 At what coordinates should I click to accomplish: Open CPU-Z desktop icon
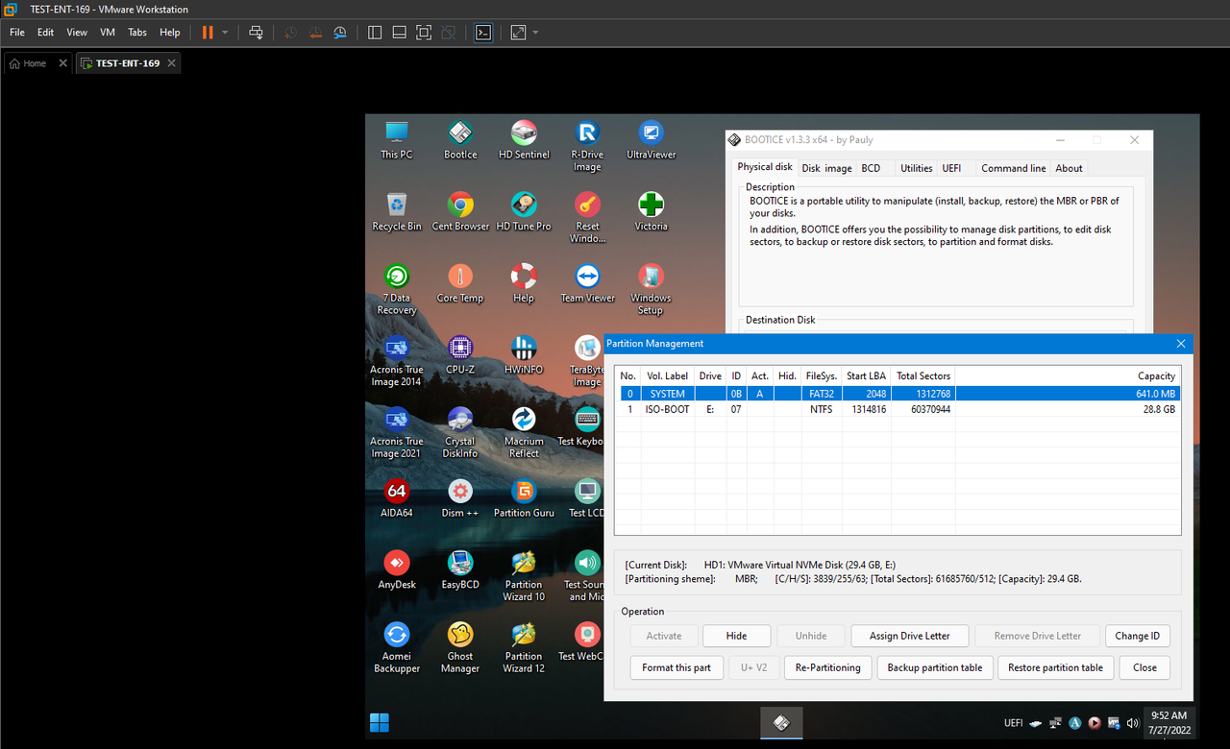click(460, 355)
